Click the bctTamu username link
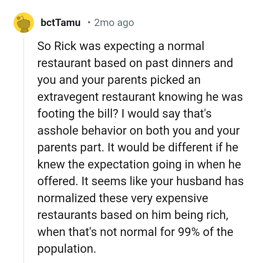This screenshot has height=263, width=271. [x=60, y=22]
